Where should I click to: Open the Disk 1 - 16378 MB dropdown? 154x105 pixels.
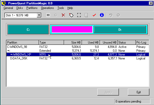click(x=39, y=15)
